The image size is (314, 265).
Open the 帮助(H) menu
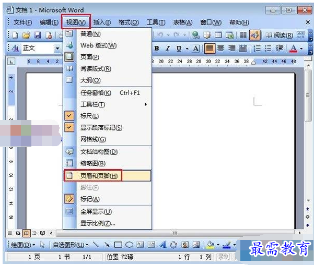point(239,22)
